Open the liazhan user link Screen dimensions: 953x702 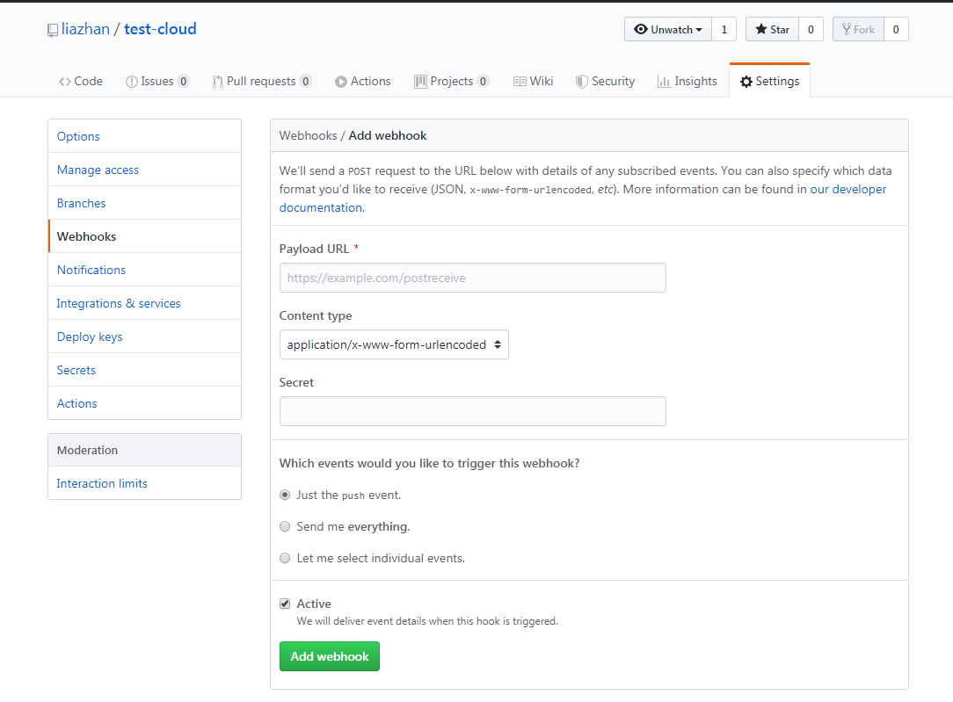coord(85,29)
